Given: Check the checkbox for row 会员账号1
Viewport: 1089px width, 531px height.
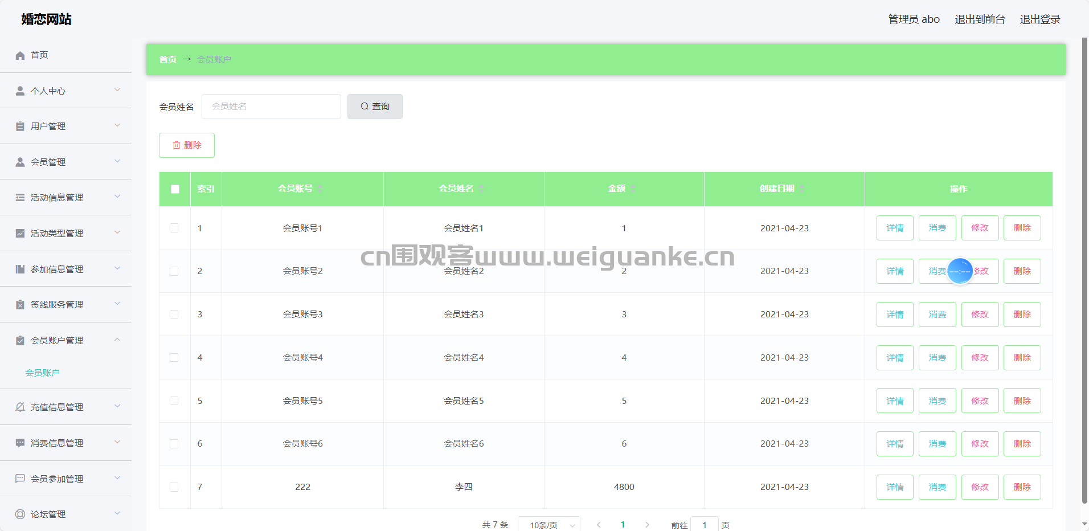Looking at the screenshot, I should (x=174, y=228).
